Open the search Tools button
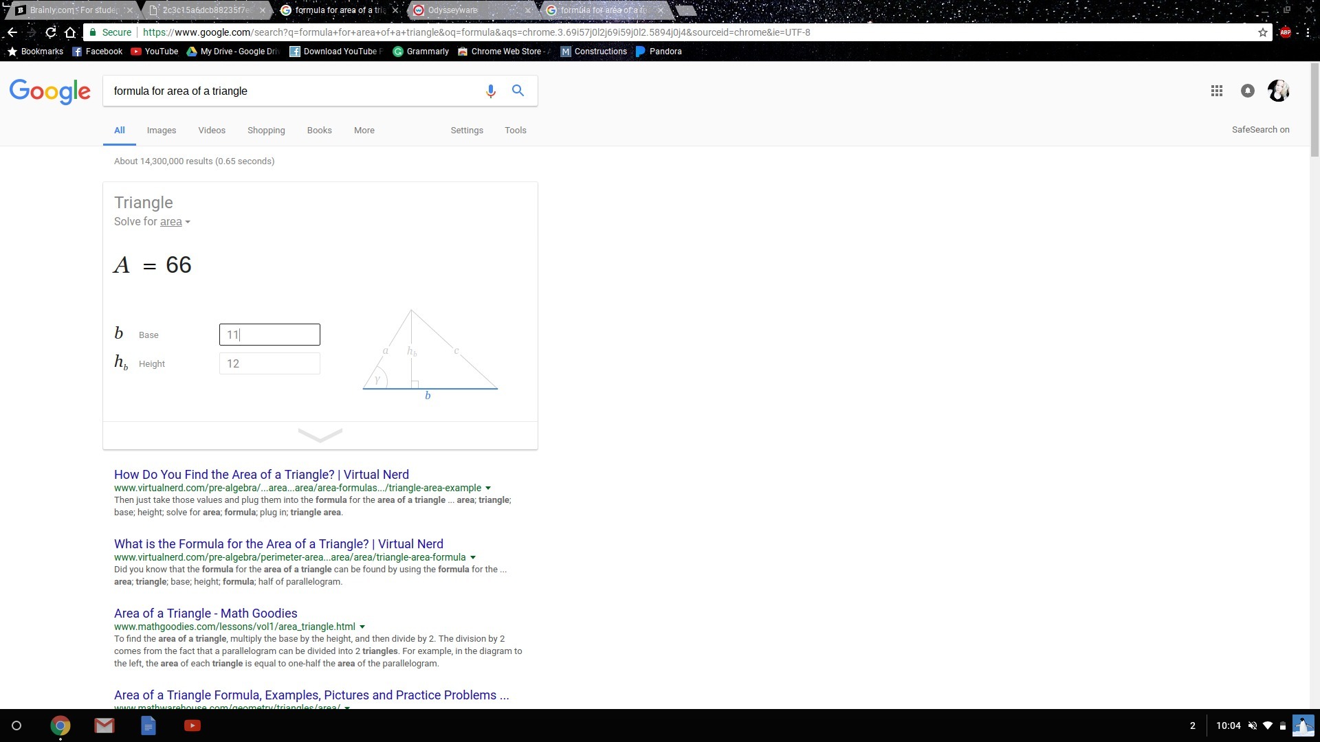1320x742 pixels. 515,131
